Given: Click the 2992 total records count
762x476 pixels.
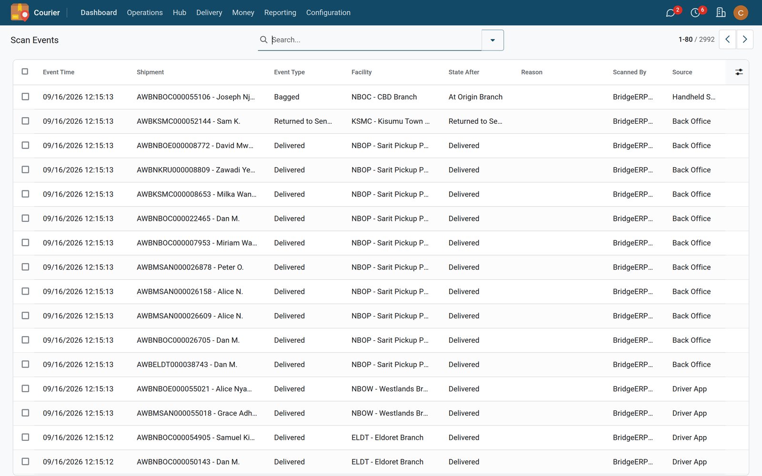Looking at the screenshot, I should pyautogui.click(x=707, y=40).
